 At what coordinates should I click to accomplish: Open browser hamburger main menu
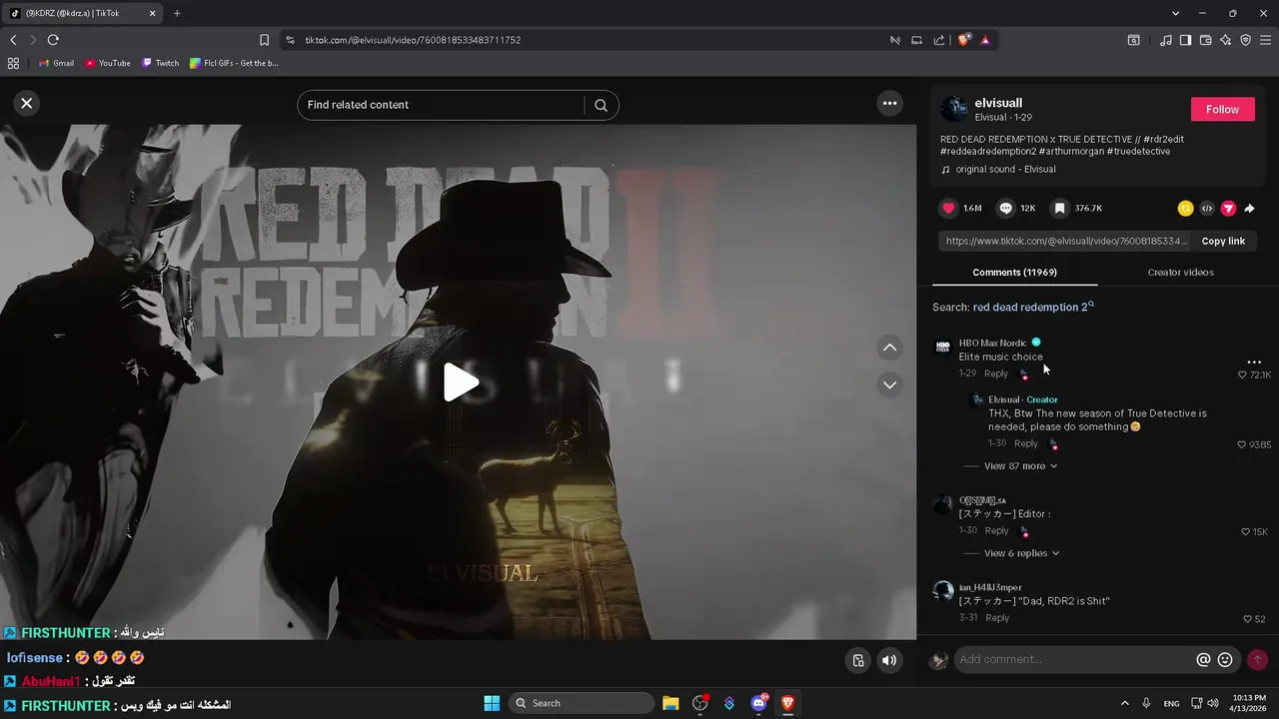(x=1266, y=40)
